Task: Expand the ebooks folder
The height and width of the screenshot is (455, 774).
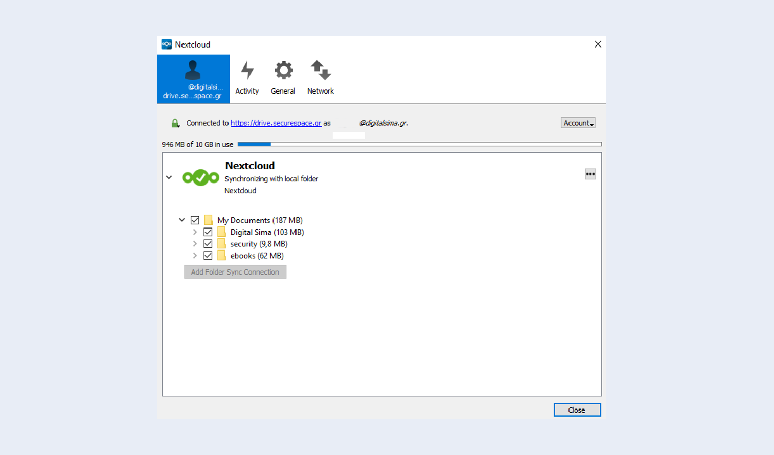Action: pyautogui.click(x=195, y=256)
